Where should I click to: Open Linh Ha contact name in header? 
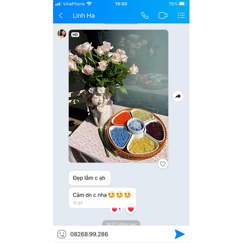tap(84, 16)
